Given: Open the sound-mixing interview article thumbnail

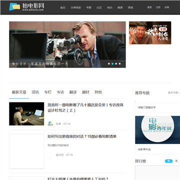Looking at the screenshot, I should 26,114.
